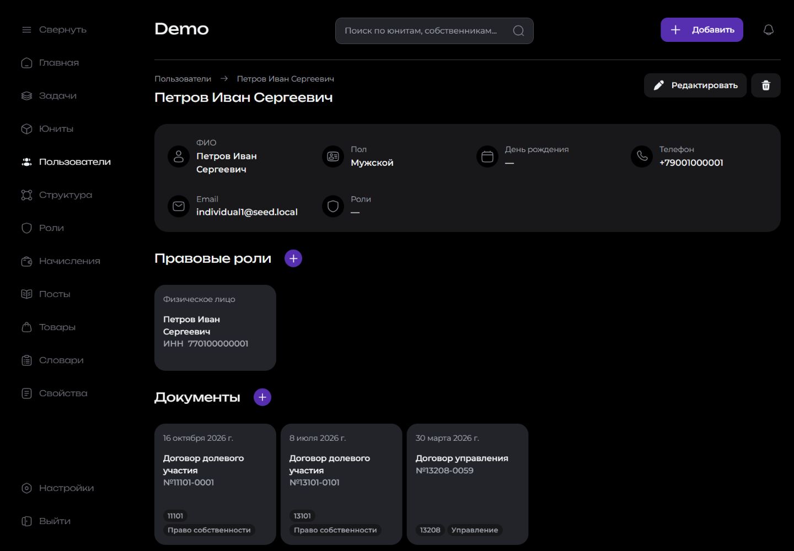Collapse the sidebar with Свернуть
The height and width of the screenshot is (551, 794).
tap(54, 30)
